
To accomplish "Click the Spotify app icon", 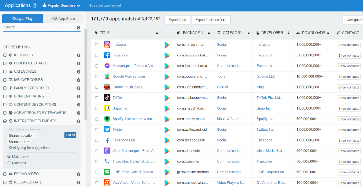I will [107, 119].
